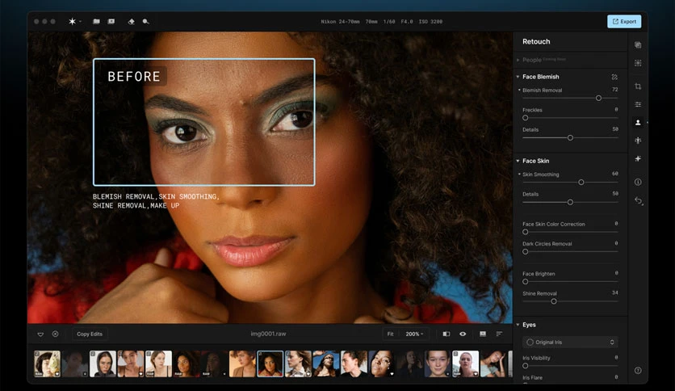Click the Export button
Viewport: 675px width, 391px height.
[624, 21]
